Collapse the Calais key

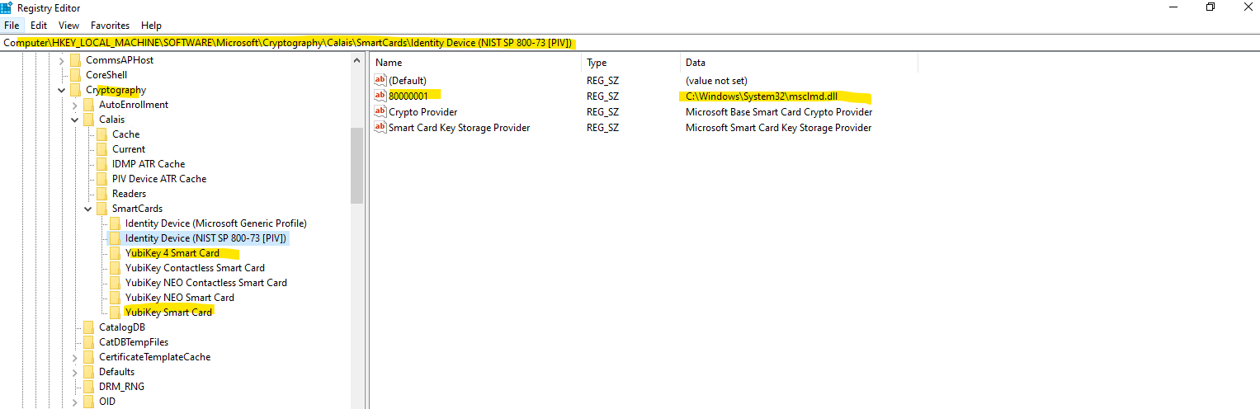[75, 120]
